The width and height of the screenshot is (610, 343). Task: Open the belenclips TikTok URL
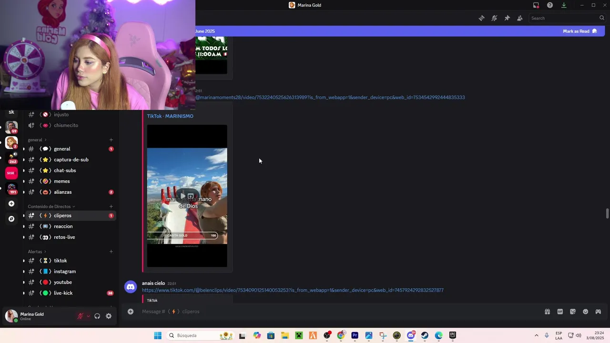tap(293, 290)
